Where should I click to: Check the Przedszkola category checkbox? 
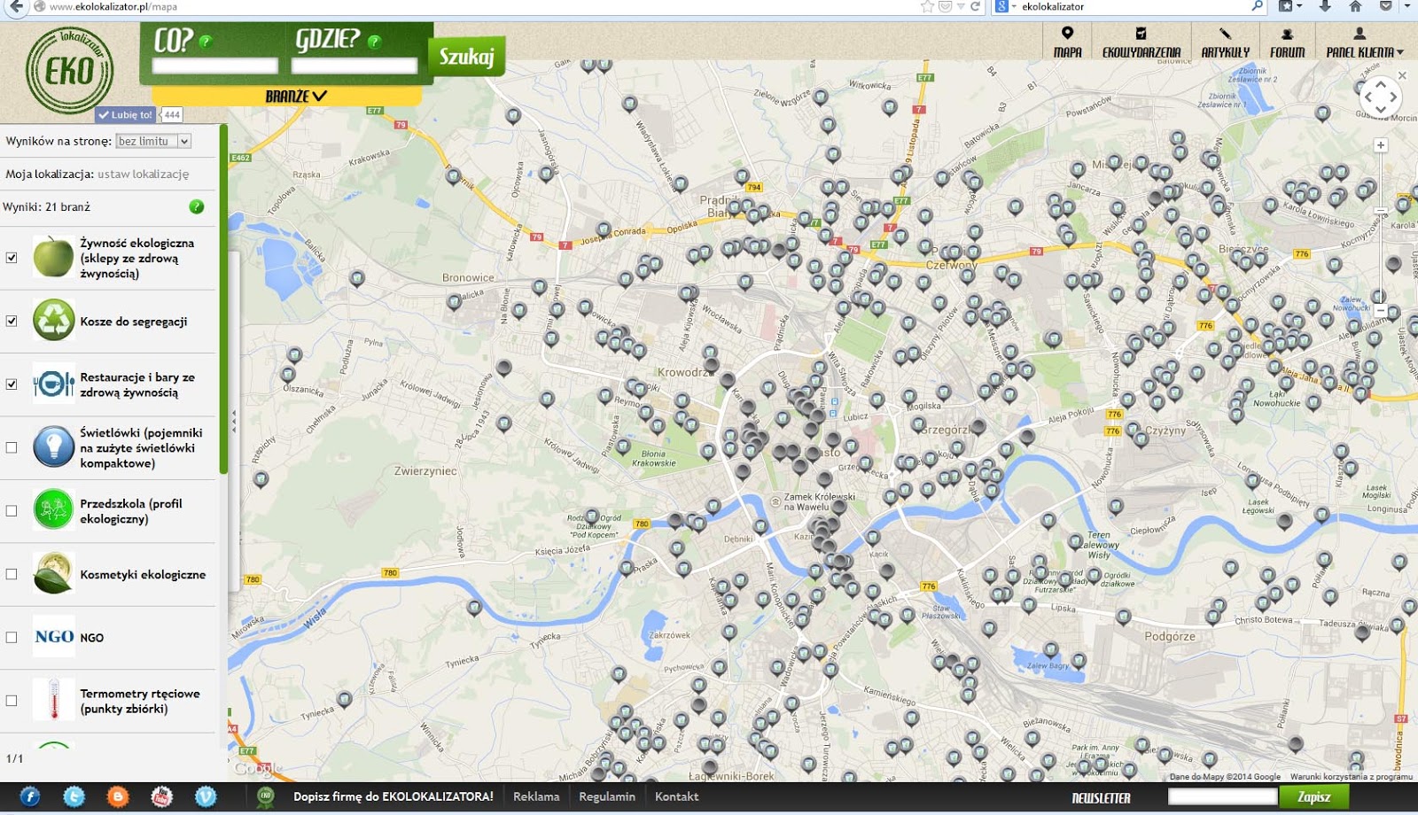[12, 510]
